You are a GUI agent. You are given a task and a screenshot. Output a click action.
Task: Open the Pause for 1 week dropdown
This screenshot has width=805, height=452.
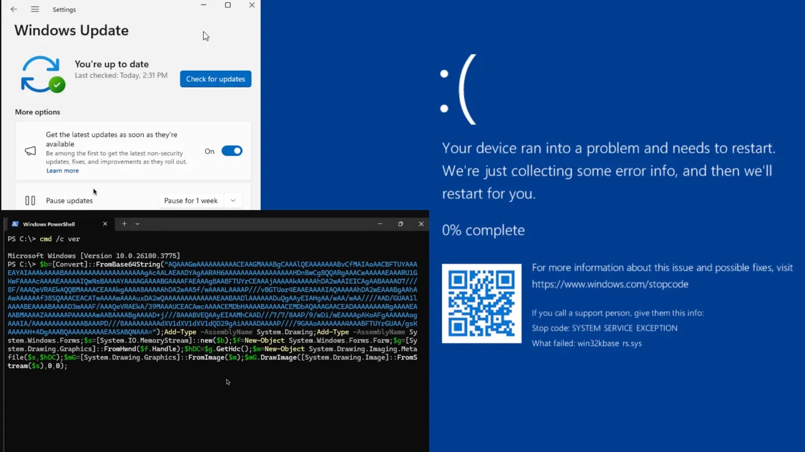point(191,200)
